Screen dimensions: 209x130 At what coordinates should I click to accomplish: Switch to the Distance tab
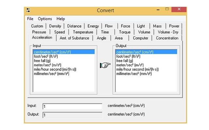click(74, 26)
